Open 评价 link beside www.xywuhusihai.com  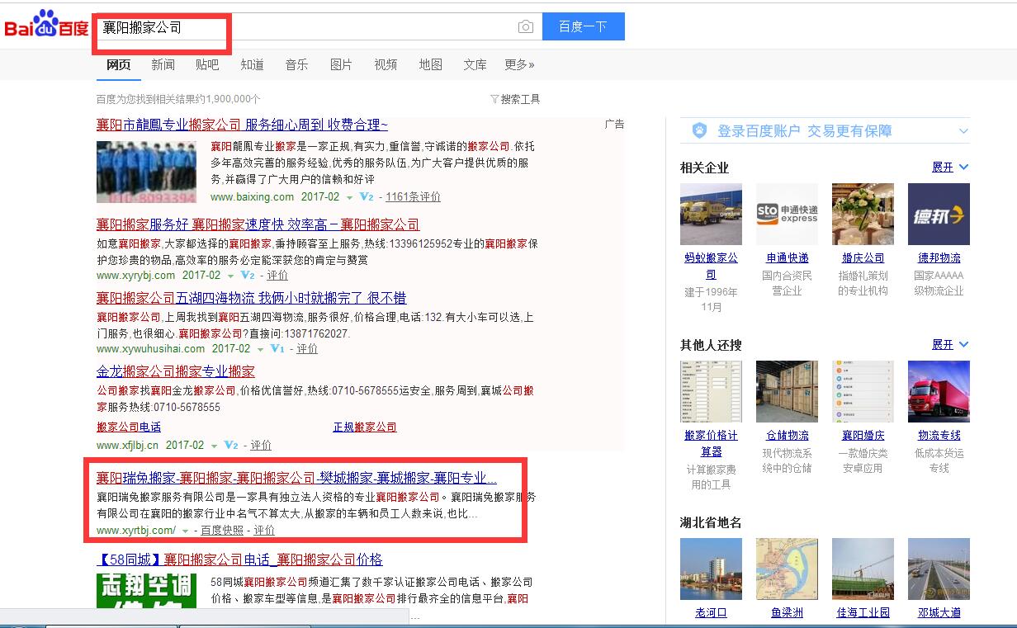[307, 349]
